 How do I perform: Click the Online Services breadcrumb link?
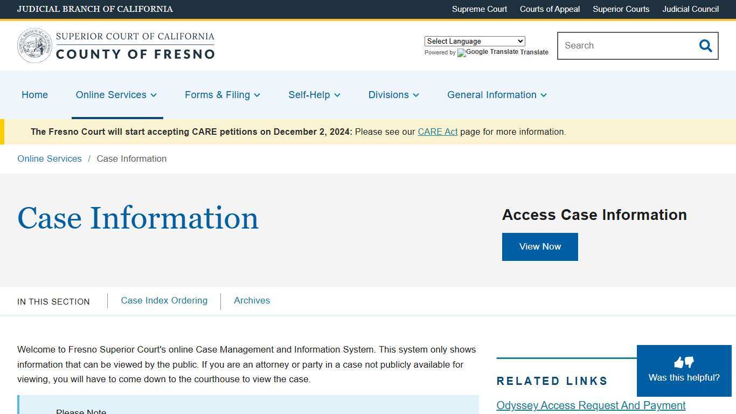[x=49, y=158]
